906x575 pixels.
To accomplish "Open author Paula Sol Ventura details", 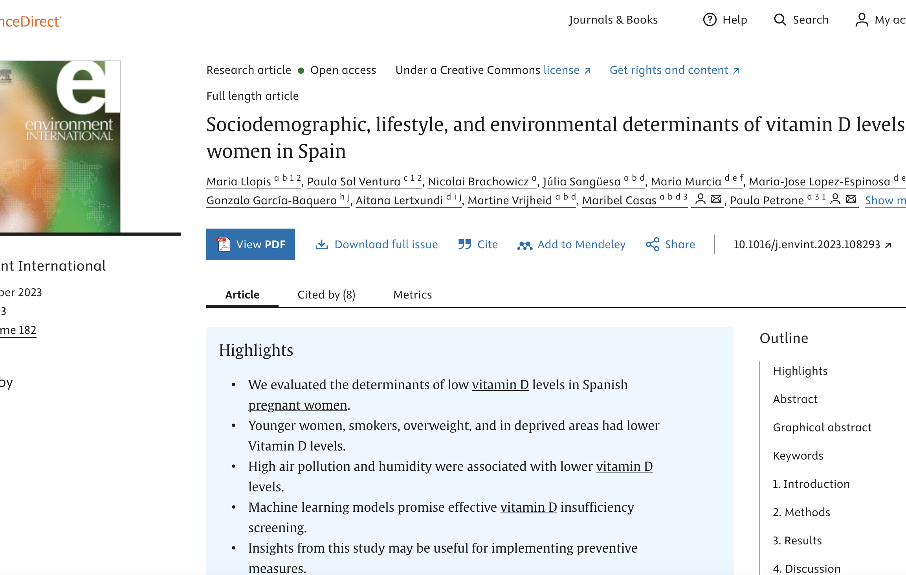I will (364, 181).
